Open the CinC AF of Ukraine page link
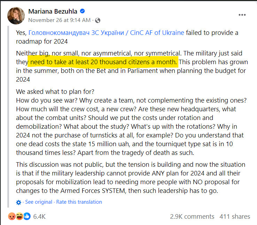 tap(106, 33)
